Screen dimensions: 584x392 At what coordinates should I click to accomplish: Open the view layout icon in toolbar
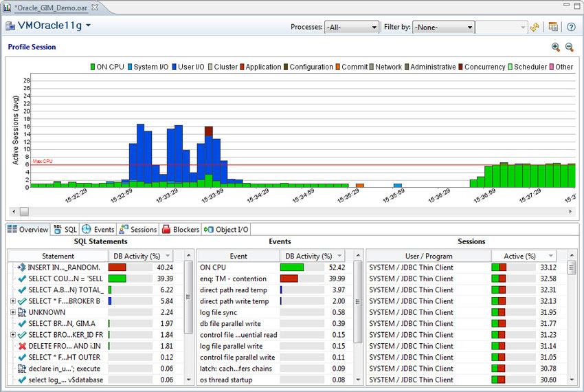pos(554,28)
